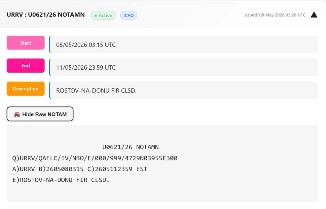Click the blue accent bar beside Start field
Viewport: 326px width, 209px height.
[50, 44]
